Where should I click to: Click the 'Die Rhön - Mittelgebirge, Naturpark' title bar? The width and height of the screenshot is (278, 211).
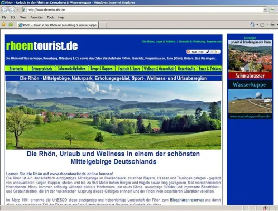tap(113, 78)
